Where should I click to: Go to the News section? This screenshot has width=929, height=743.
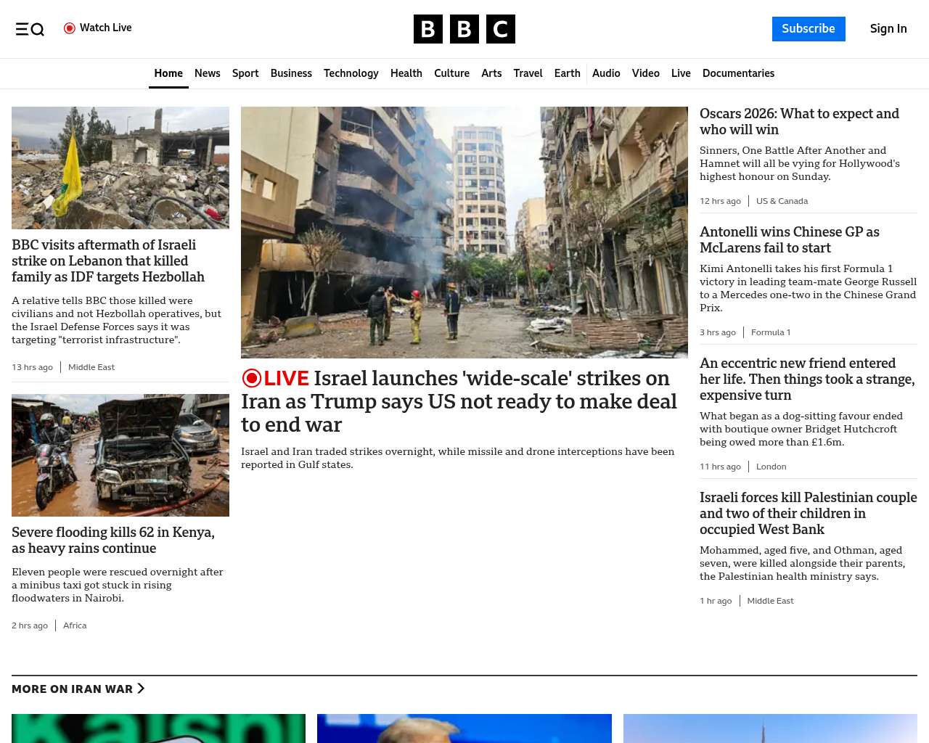(208, 73)
